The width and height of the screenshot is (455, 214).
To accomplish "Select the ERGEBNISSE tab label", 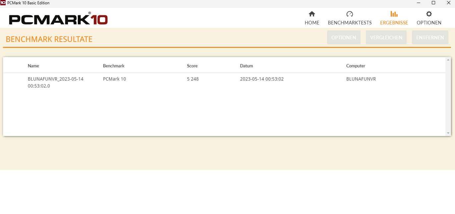I will point(394,23).
